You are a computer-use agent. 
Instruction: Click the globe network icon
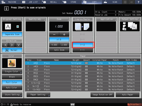pyautogui.click(x=125, y=2)
